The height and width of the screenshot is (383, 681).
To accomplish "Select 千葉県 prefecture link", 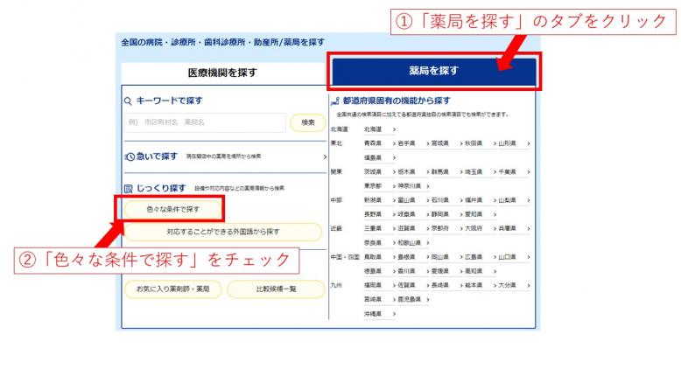I will pos(514,172).
